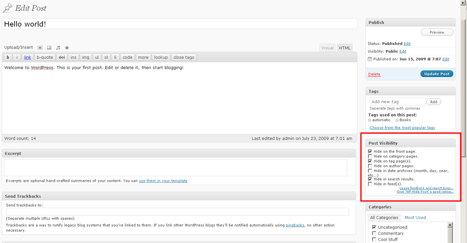Click the Add Audio music note icon
The image size is (467, 243).
[x=58, y=48]
